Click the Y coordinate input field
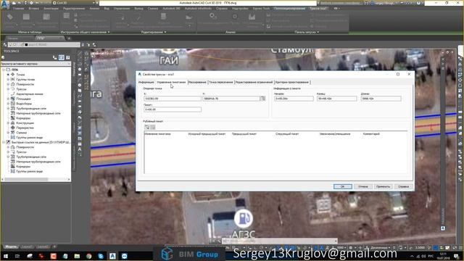This screenshot has width=464, height=261. [x=231, y=99]
